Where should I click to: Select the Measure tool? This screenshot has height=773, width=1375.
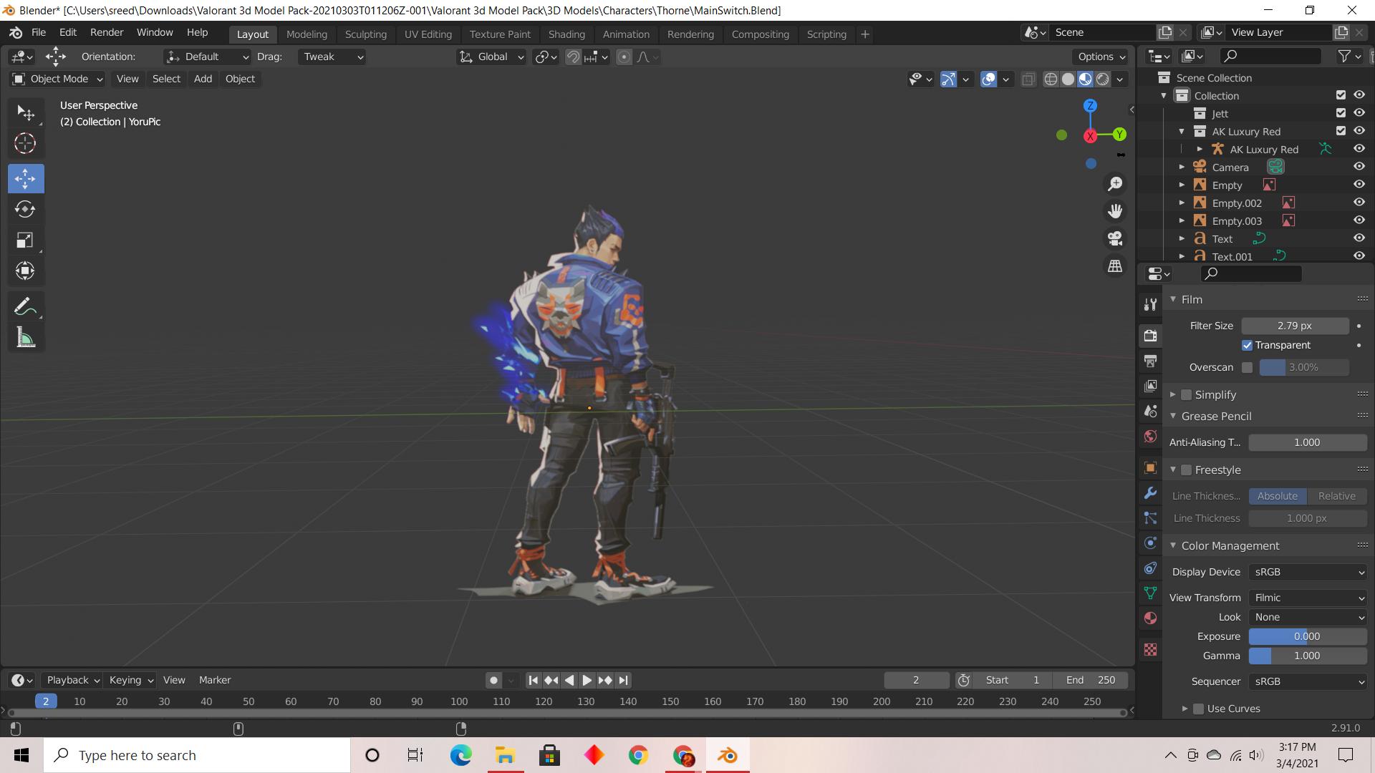(x=25, y=338)
